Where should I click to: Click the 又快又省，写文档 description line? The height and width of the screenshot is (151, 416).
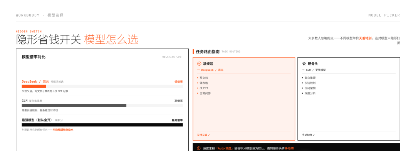[x=45, y=91]
